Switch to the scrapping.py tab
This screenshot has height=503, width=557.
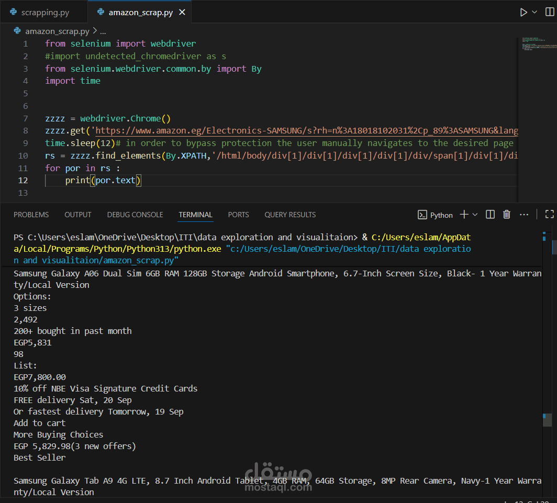(x=45, y=13)
